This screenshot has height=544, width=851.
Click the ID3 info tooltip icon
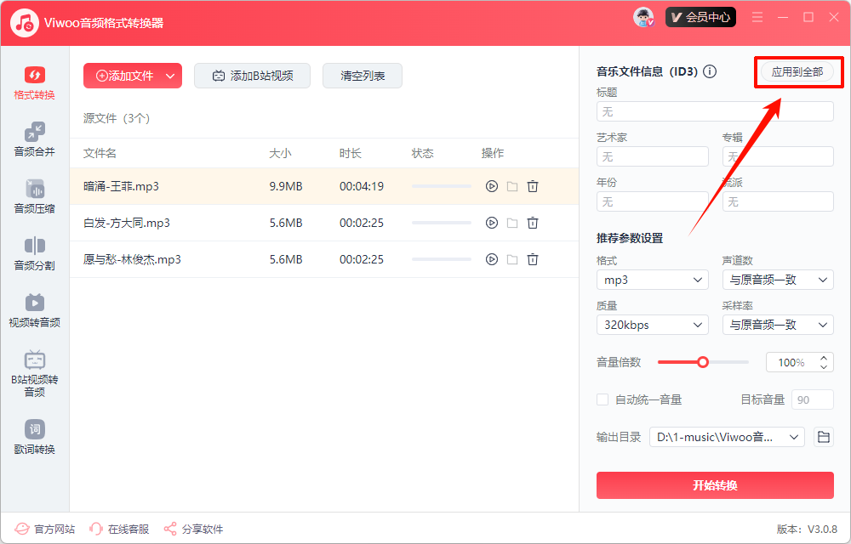pyautogui.click(x=710, y=72)
